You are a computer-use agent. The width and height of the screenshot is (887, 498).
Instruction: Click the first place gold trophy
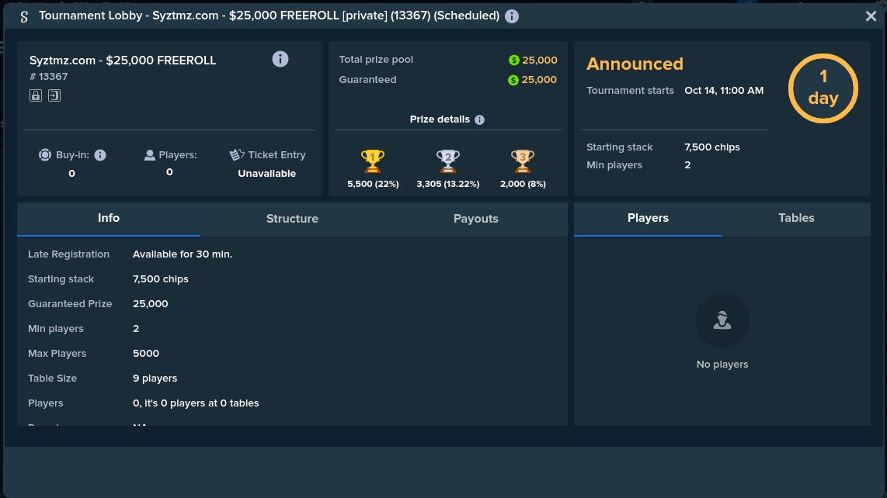[373, 161]
